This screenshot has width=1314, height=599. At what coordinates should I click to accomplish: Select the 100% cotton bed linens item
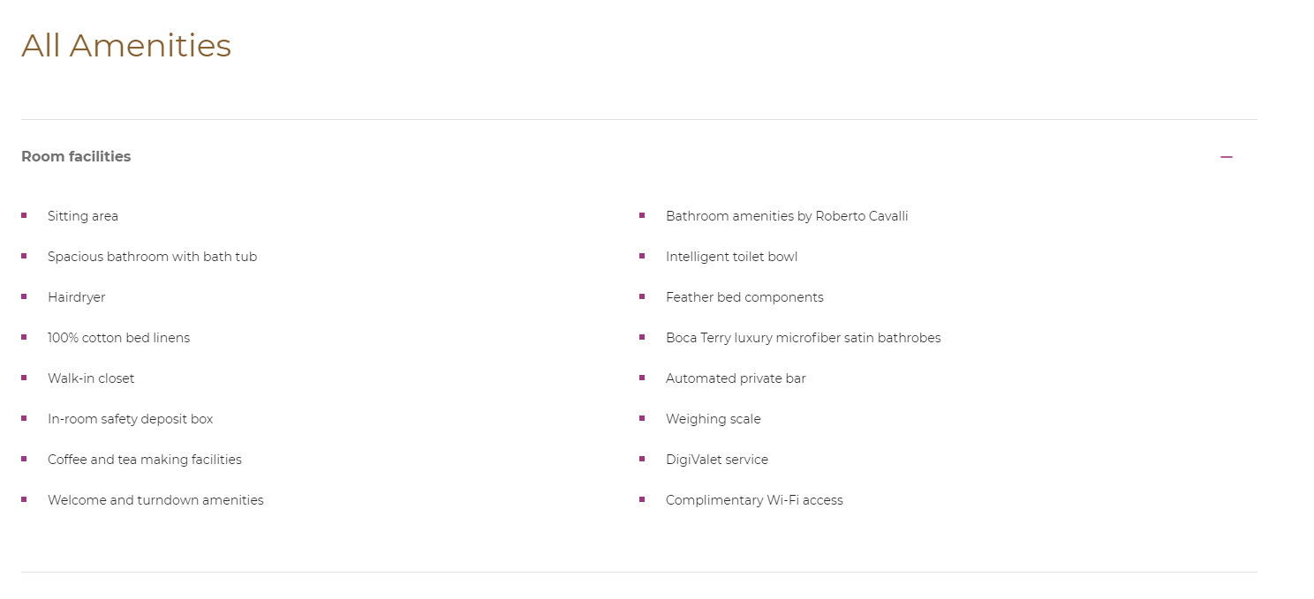[x=118, y=338]
